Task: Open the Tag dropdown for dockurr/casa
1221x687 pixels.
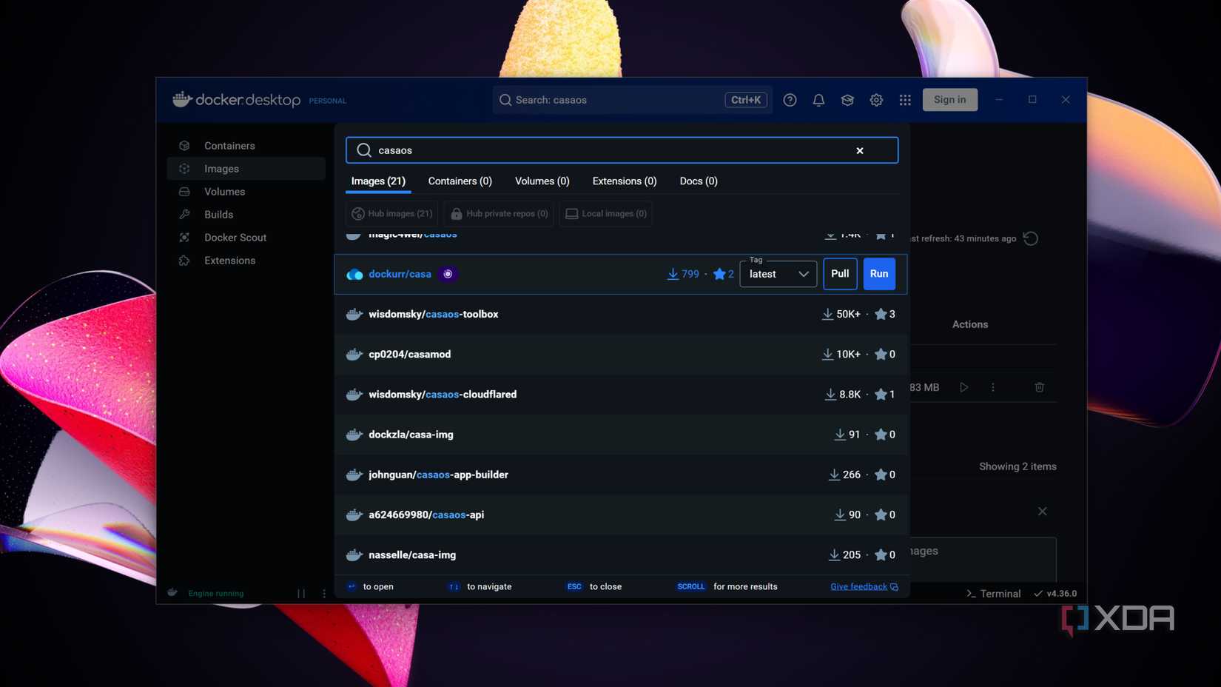Action: pyautogui.click(x=778, y=273)
